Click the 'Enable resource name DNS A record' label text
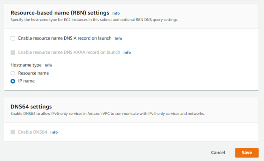 click(65, 38)
